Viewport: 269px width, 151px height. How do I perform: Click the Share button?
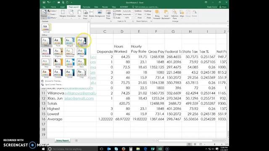pos(223,7)
